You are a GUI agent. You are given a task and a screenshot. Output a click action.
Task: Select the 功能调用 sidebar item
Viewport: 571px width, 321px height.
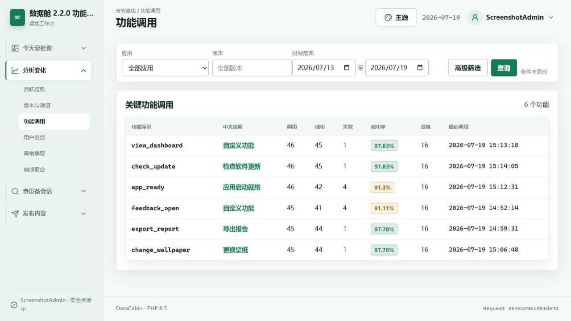tap(54, 121)
